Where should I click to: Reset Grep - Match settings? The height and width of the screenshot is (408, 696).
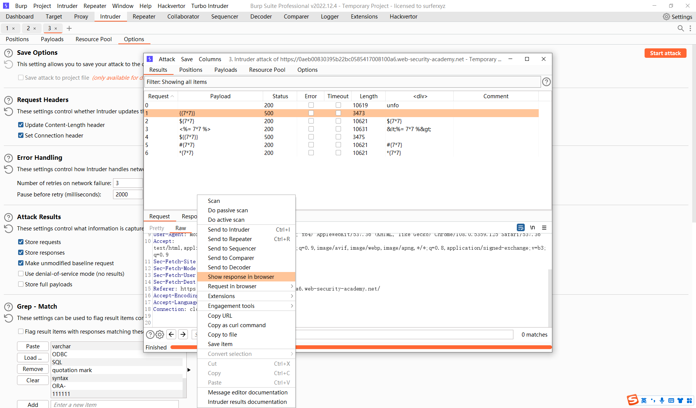click(8, 318)
